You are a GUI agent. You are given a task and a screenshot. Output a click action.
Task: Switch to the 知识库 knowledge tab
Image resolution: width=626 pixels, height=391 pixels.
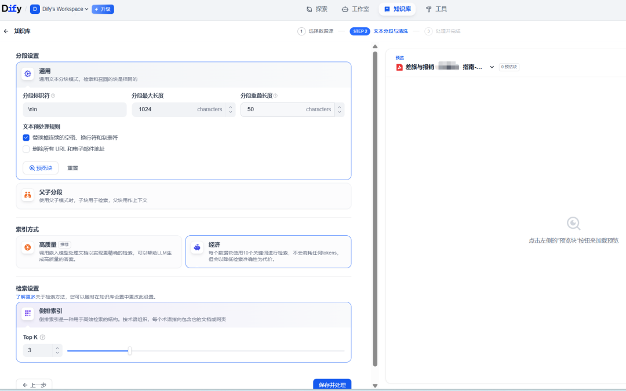pos(397,9)
